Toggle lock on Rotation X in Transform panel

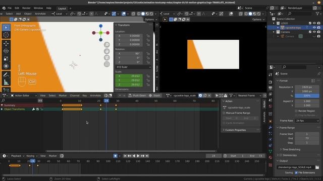click(148, 54)
